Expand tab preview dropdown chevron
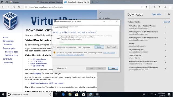Image resolution: width=173 pixels, height=97 pixels. (97, 2)
